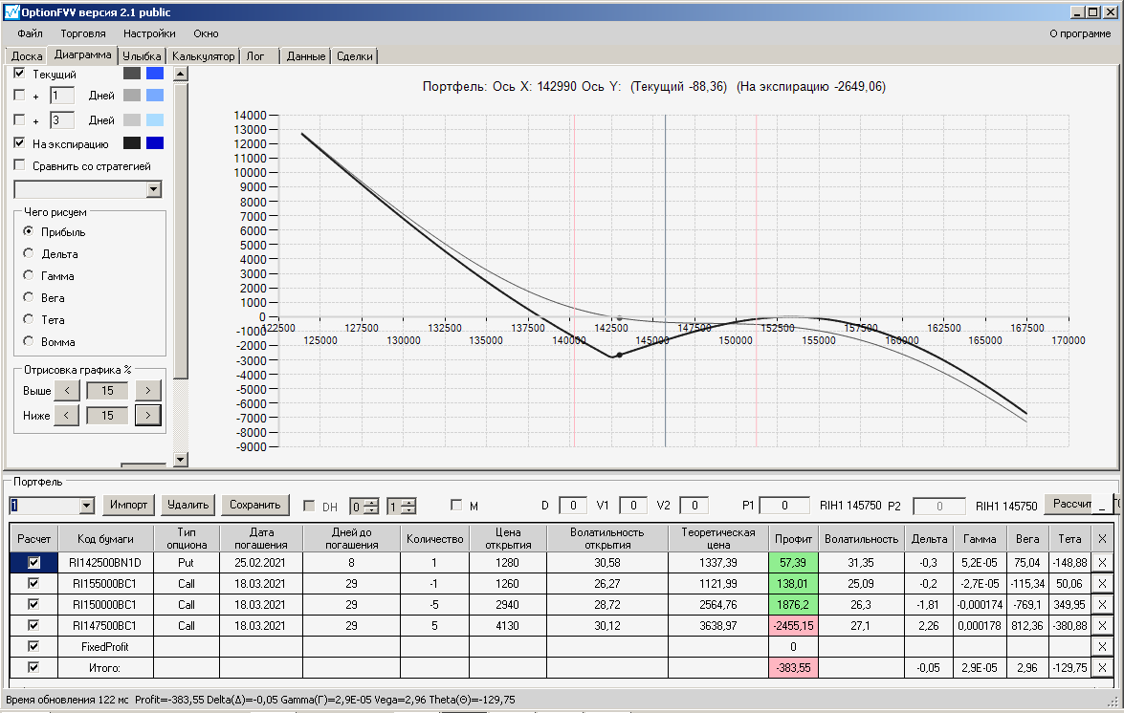Click X on the Итого row
Screen dimensions: 1124x713
coord(1102,667)
